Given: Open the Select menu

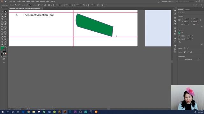Looking at the screenshot, I should point(28,2).
